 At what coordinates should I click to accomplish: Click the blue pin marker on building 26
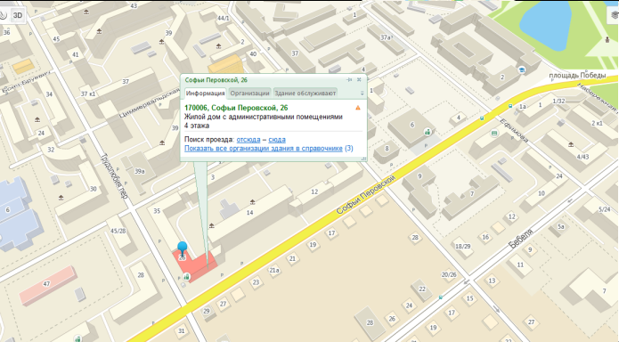click(x=182, y=248)
